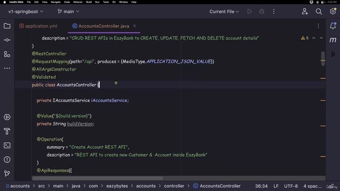The height and width of the screenshot is (191, 340).
Task: Click the editor horizontal scrollbar
Action: pos(98,178)
